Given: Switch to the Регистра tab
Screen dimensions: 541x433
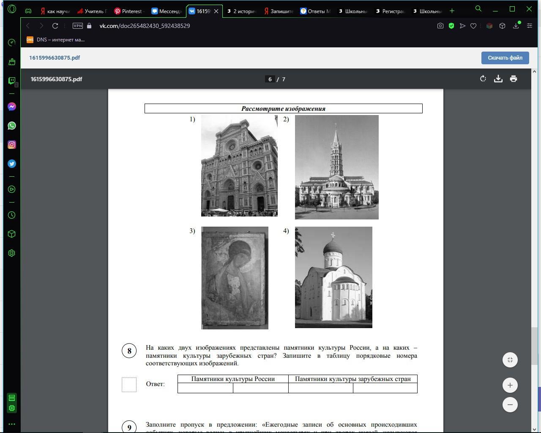Looking at the screenshot, I should tap(390, 11).
